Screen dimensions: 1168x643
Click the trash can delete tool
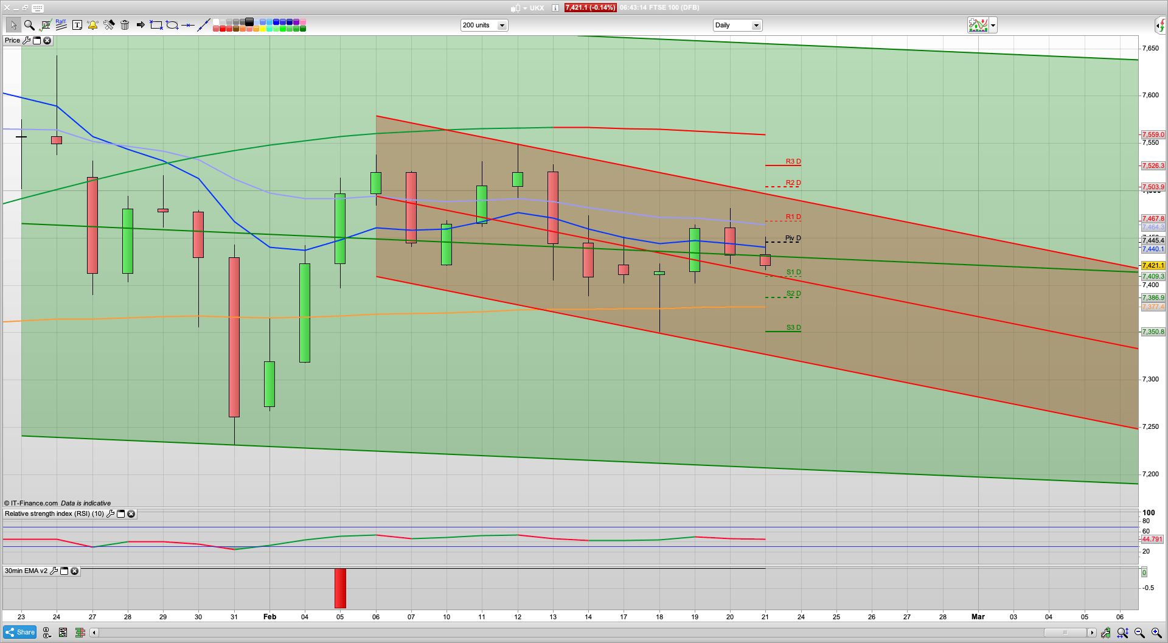point(125,25)
